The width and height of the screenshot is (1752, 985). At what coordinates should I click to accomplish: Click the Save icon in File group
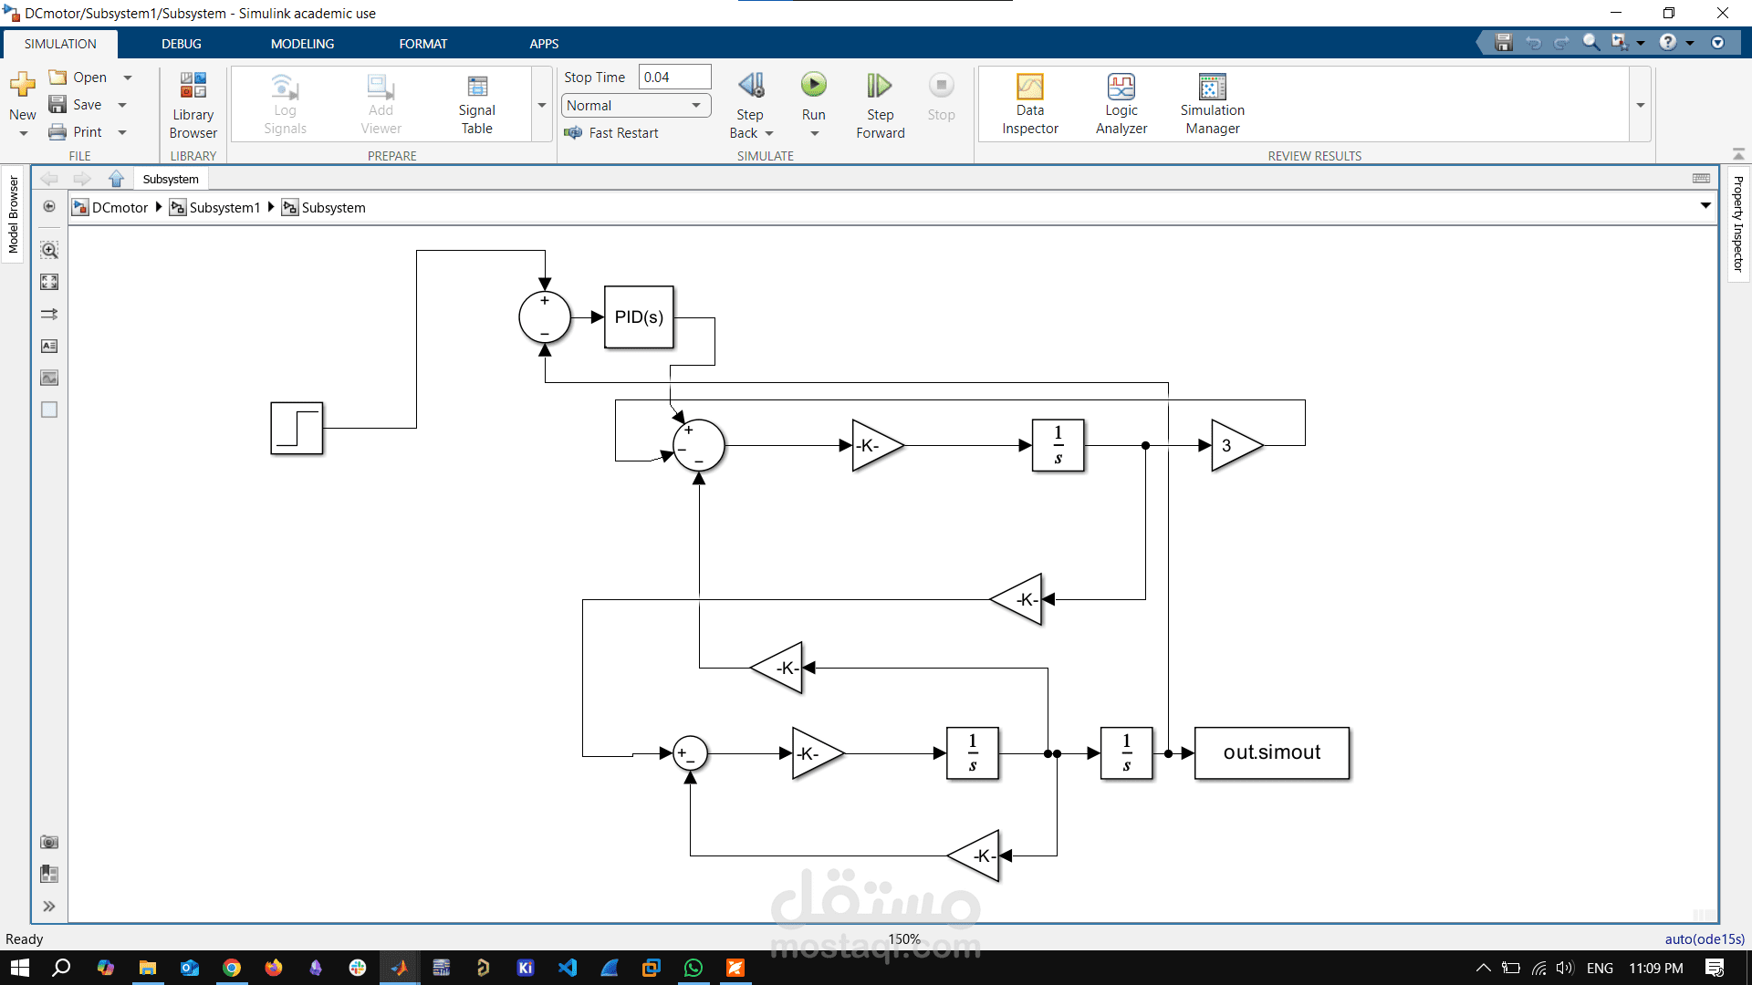pyautogui.click(x=57, y=105)
